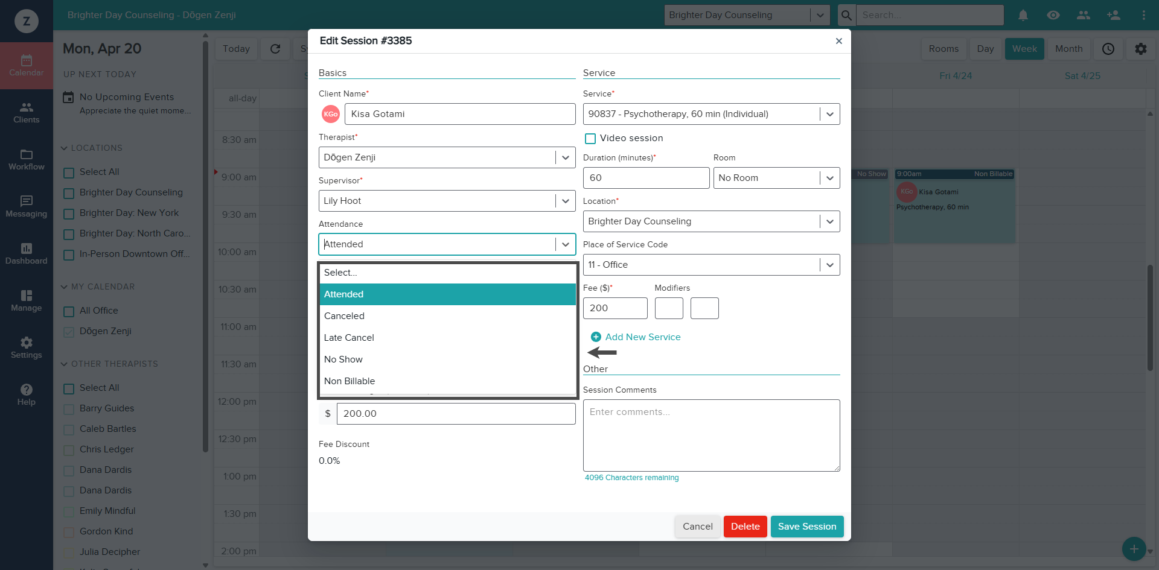Open the Dashboard section
The width and height of the screenshot is (1159, 570).
click(x=27, y=254)
